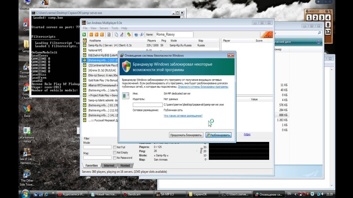Click the Windows Start orb
The width and height of the screenshot is (353, 198).
pyautogui.click(x=25, y=194)
